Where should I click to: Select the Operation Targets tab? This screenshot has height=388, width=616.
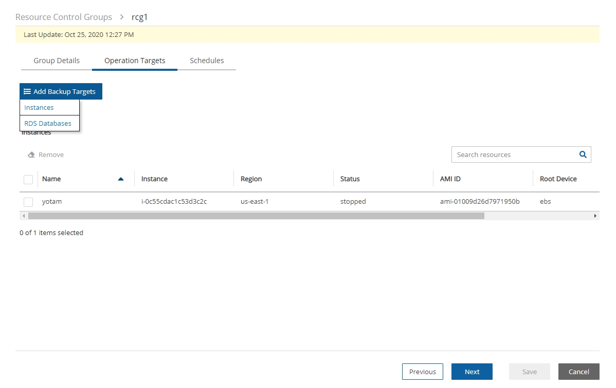[135, 61]
